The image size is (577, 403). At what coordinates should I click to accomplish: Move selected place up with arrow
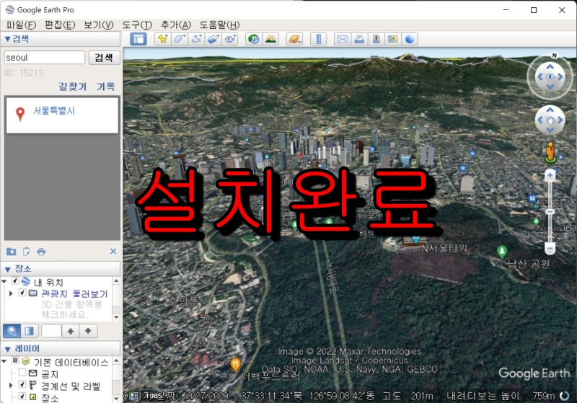point(71,331)
